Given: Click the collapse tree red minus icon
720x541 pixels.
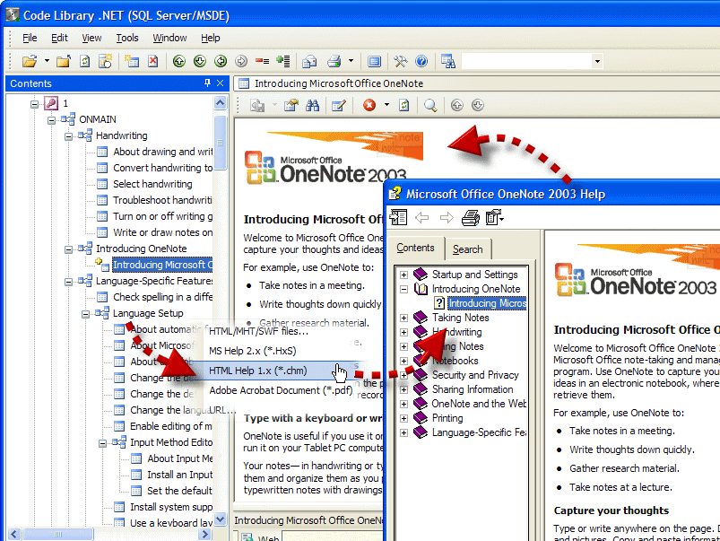Looking at the screenshot, I should click(x=262, y=61).
